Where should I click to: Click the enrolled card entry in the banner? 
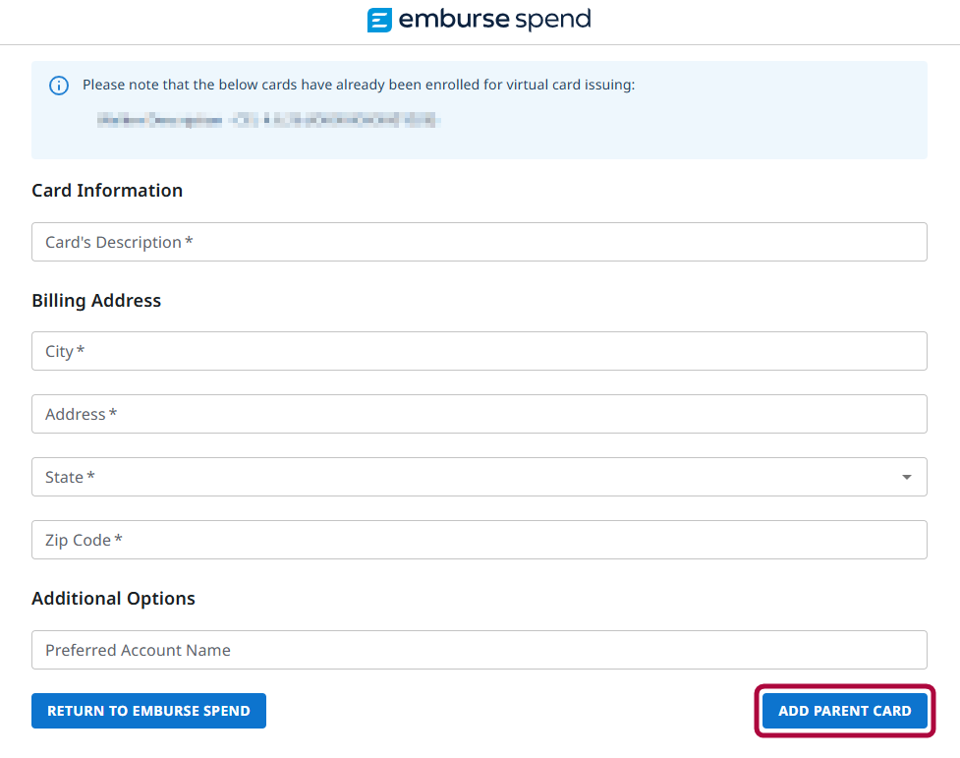point(265,121)
